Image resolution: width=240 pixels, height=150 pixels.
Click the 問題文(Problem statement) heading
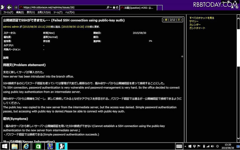tap(24, 65)
